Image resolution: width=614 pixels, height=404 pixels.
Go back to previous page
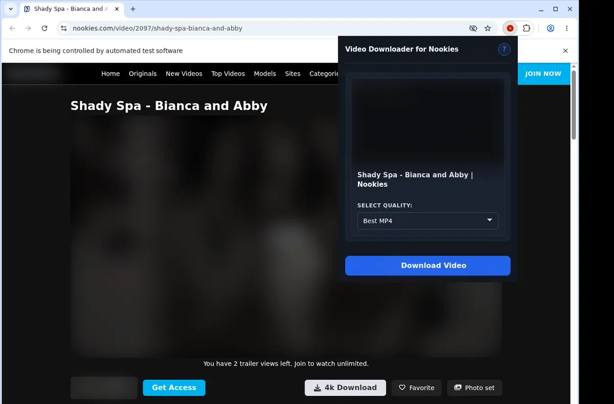click(x=12, y=29)
